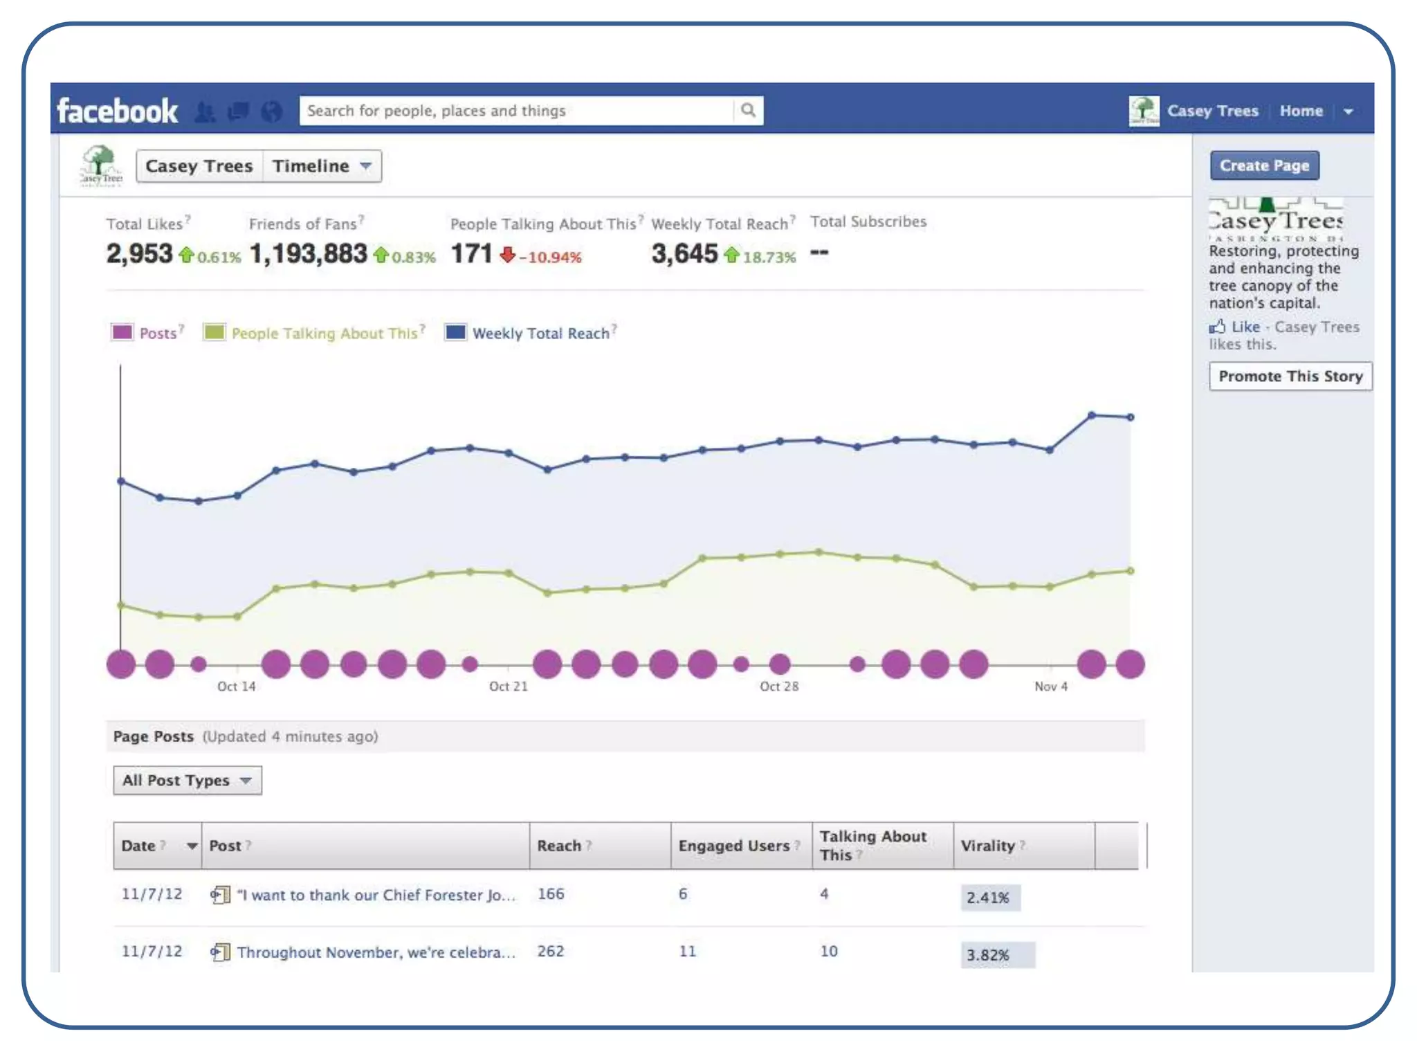
Task: Open friend requests icon in header
Action: point(205,111)
